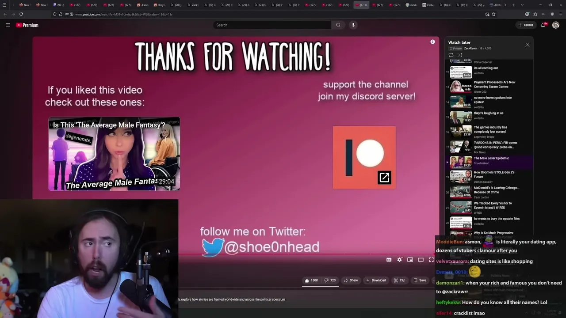
Task: Bookmark this page with the star icon
Action: click(493, 14)
